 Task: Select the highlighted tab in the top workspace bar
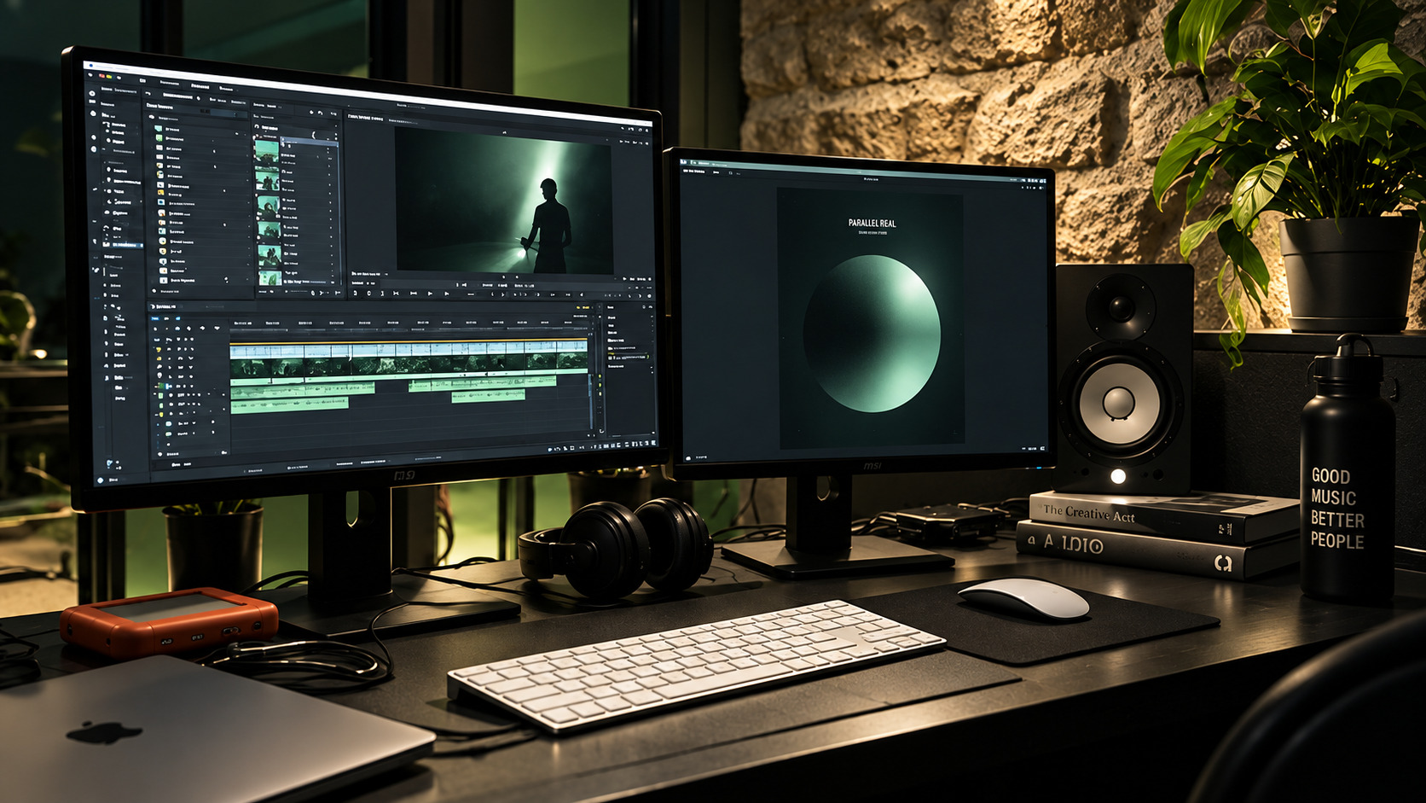(200, 86)
